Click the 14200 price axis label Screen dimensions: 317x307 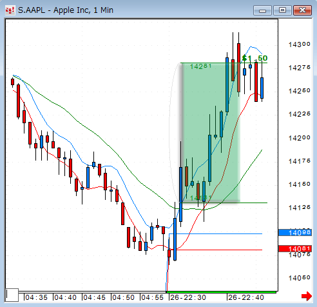[300, 137]
